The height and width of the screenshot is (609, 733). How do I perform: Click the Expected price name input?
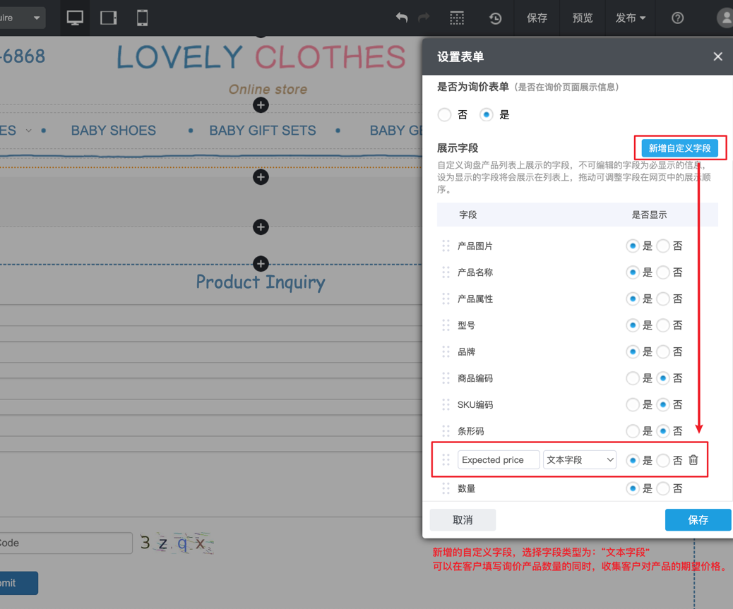[498, 460]
